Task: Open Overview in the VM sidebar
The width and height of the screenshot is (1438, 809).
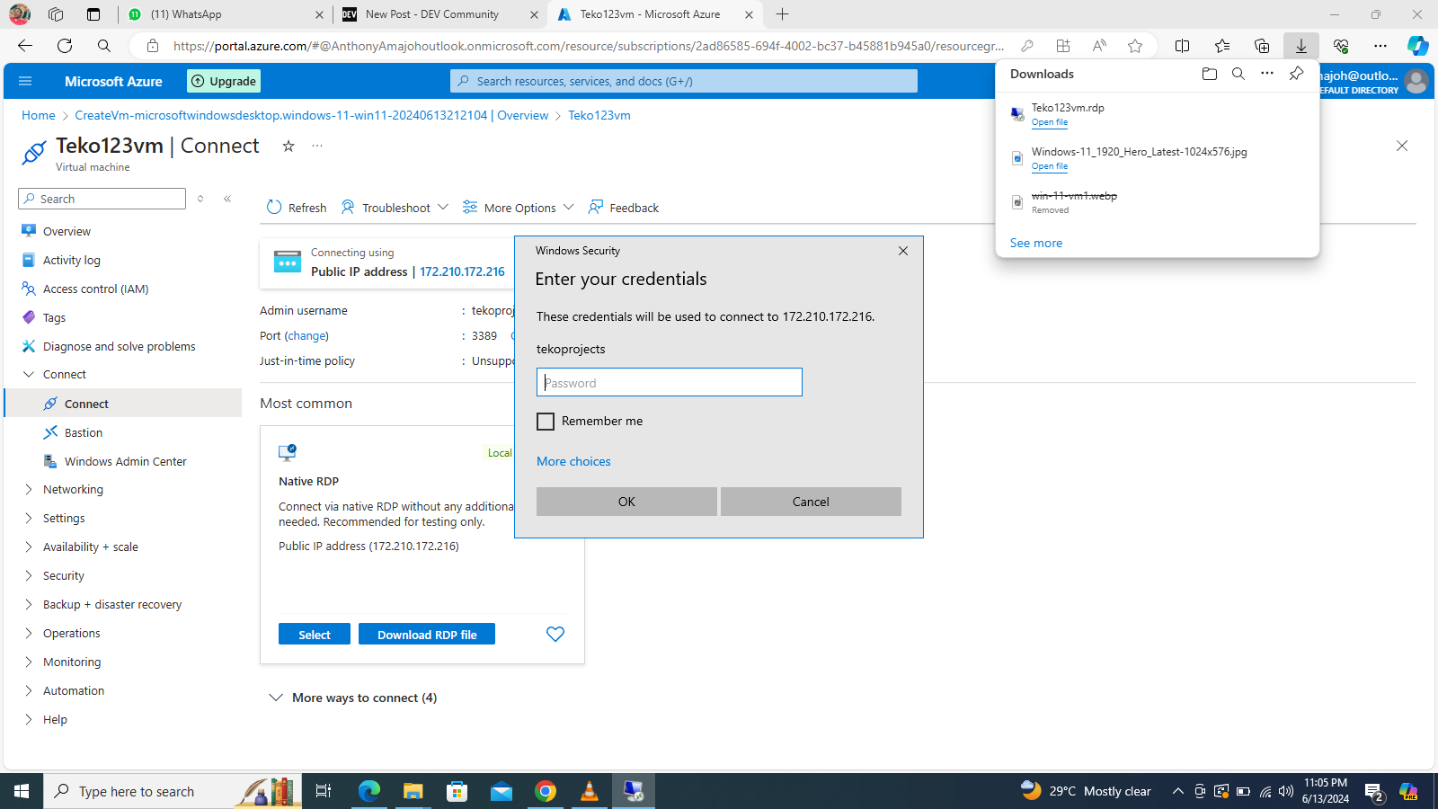Action: (x=67, y=232)
